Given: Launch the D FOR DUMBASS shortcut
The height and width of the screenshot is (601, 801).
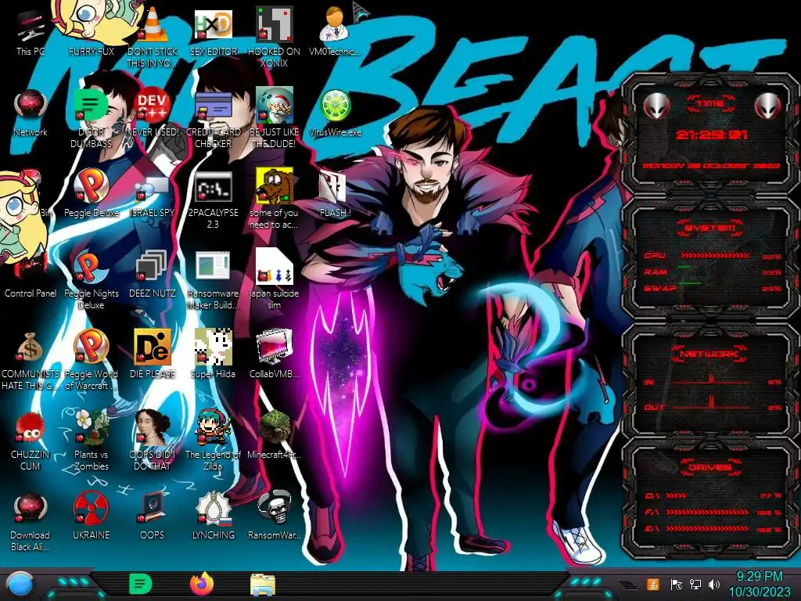Looking at the screenshot, I should [91, 119].
